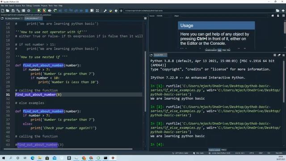Image resolution: width=286 pixels, height=161 pixels.
Task: Switch to the IPython console bottom tab
Action: click(x=214, y=150)
